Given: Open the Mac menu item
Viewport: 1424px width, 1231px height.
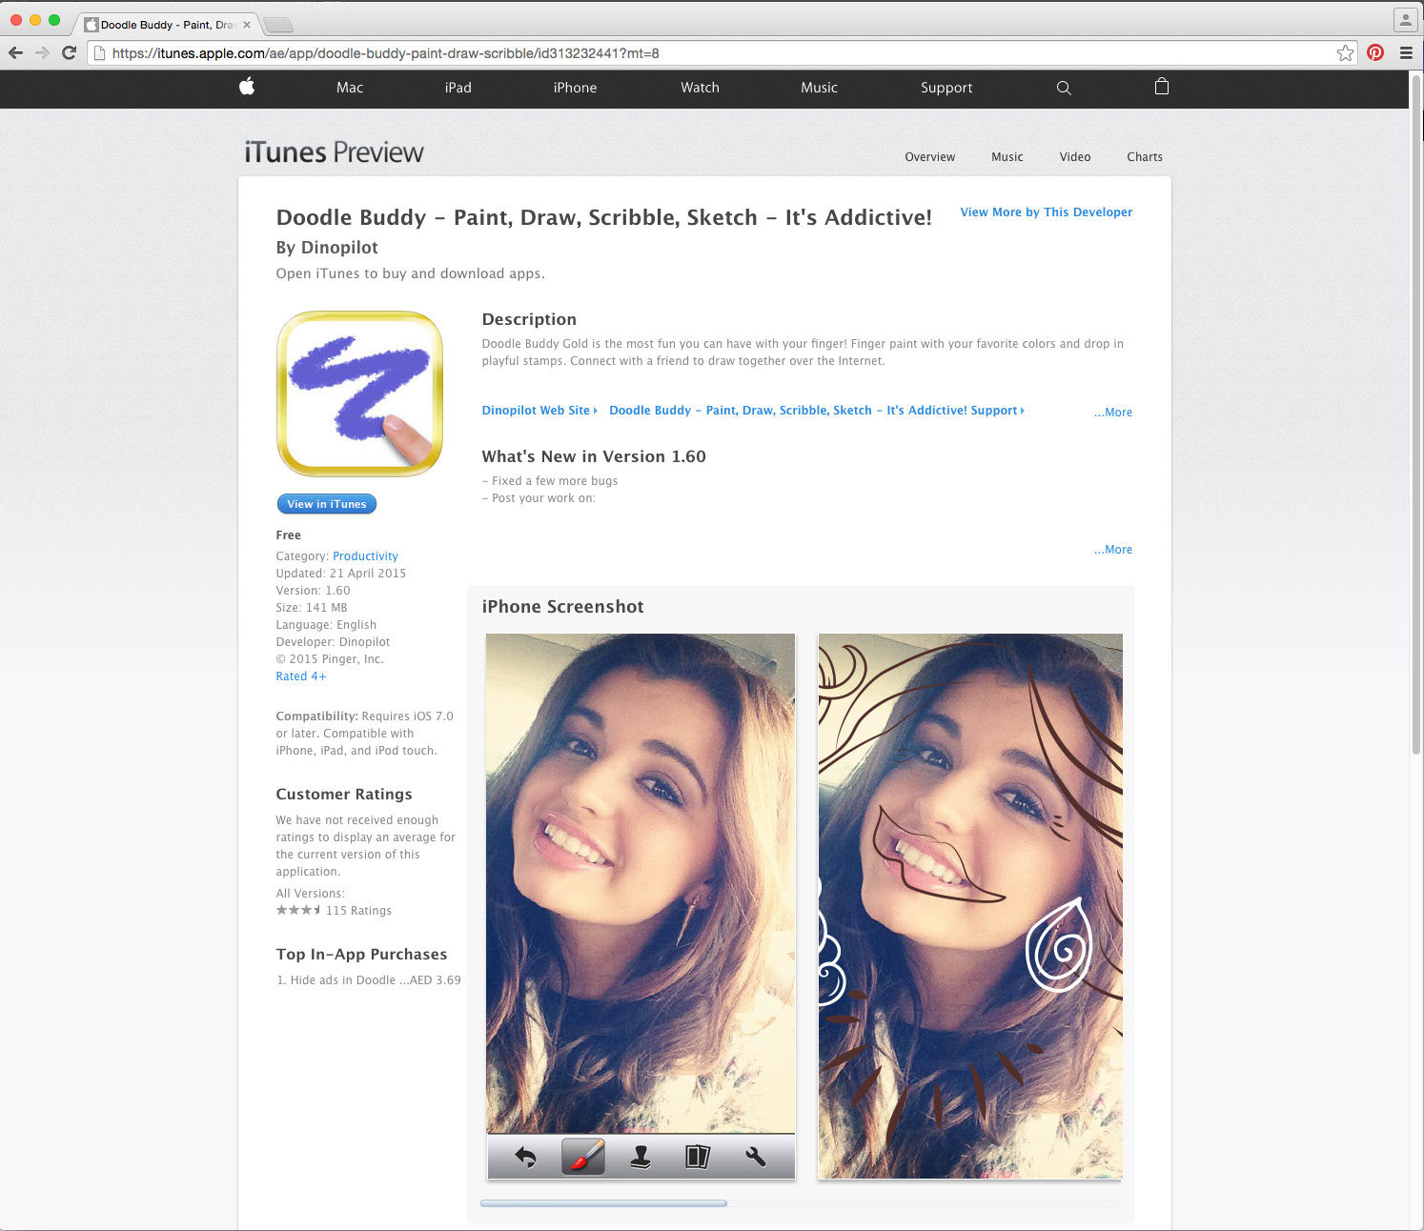Looking at the screenshot, I should pyautogui.click(x=350, y=88).
